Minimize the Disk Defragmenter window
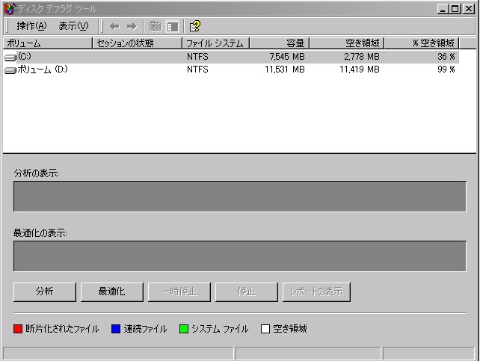This screenshot has height=361, width=480. click(443, 9)
